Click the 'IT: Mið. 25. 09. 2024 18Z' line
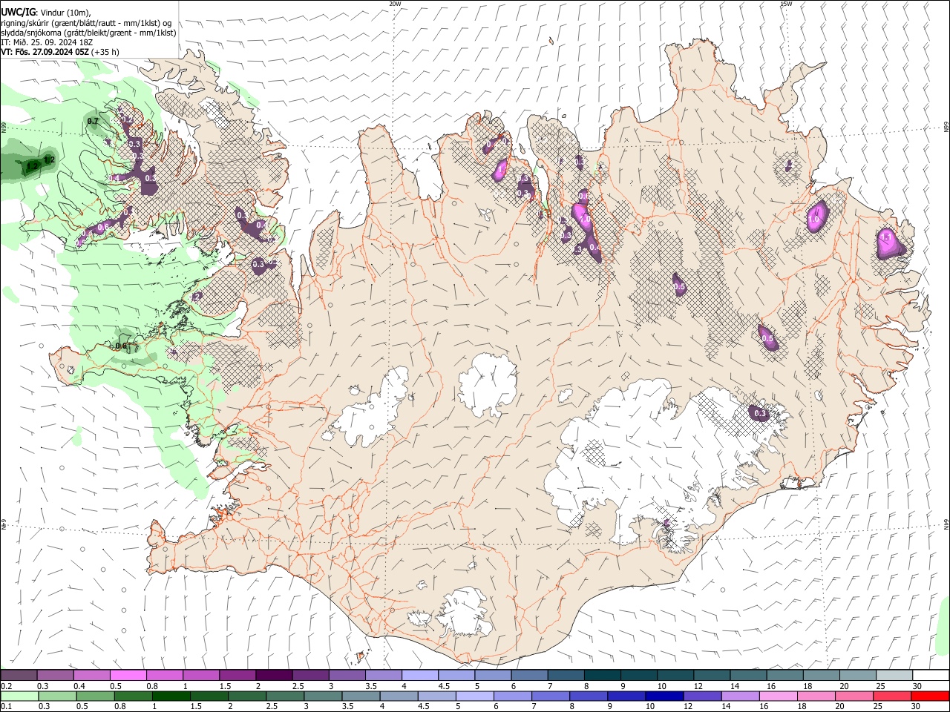Screen dimensions: 950x712 click(47, 42)
